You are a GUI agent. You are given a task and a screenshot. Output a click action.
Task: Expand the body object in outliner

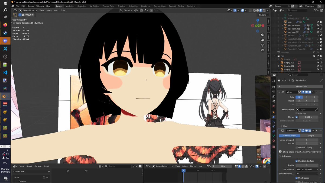tap(282, 22)
